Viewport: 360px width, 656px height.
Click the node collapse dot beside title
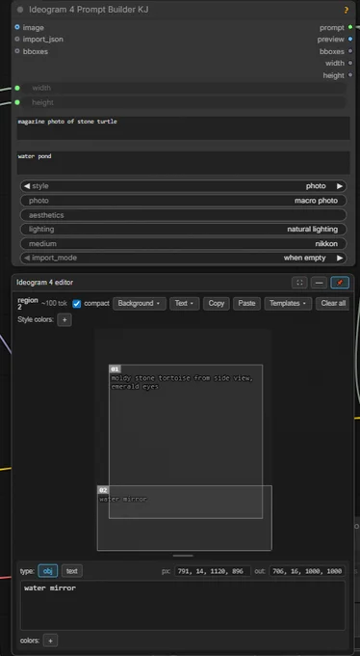pos(20,10)
